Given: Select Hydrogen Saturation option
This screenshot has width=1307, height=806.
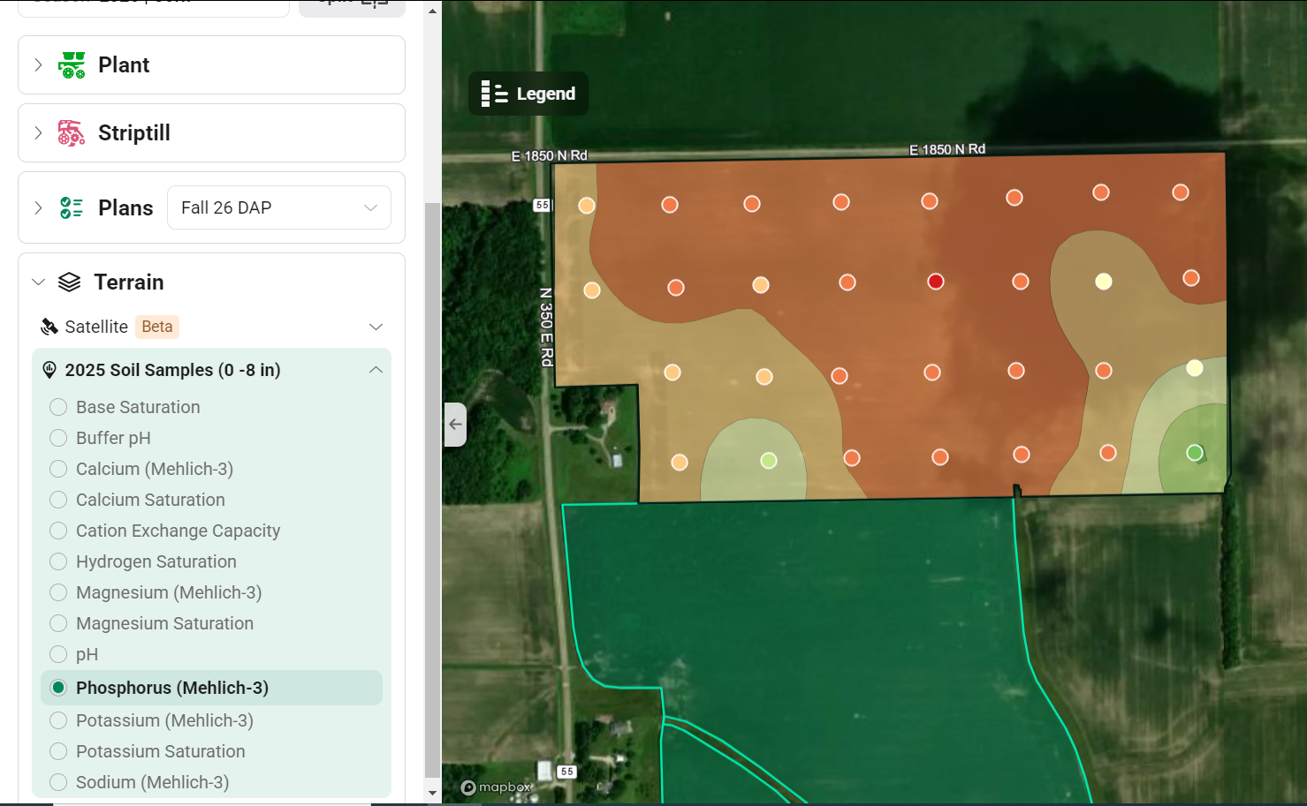Looking at the screenshot, I should pos(58,561).
